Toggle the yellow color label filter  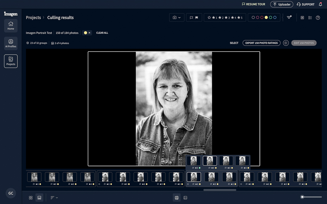266,18
